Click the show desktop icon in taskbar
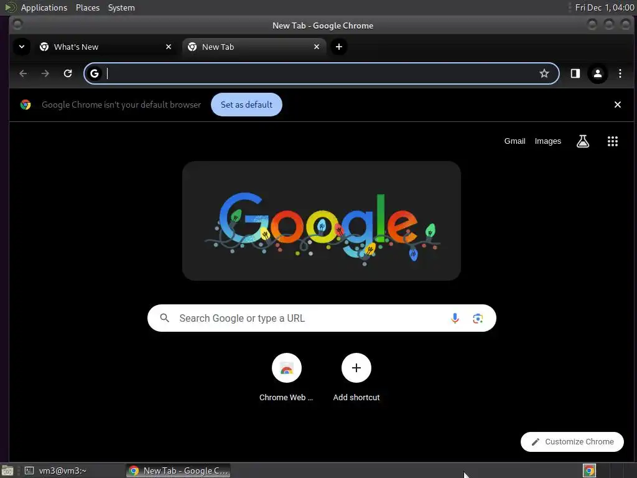Image resolution: width=637 pixels, height=478 pixels. click(7, 471)
